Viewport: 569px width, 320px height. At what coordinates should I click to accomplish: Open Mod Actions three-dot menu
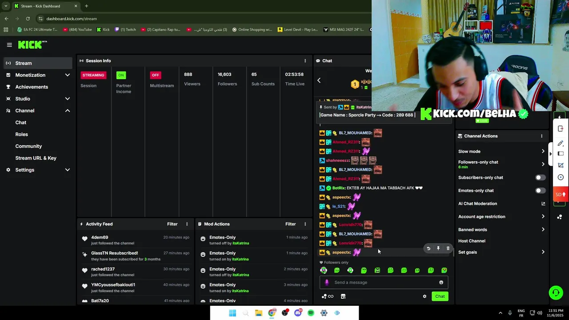[x=305, y=224]
